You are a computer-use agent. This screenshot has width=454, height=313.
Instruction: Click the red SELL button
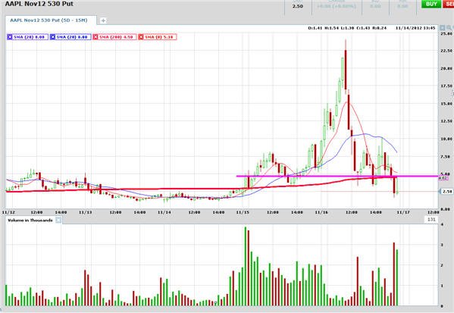(449, 4)
